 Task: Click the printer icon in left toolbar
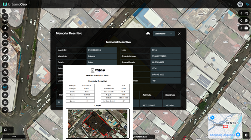tap(5, 95)
